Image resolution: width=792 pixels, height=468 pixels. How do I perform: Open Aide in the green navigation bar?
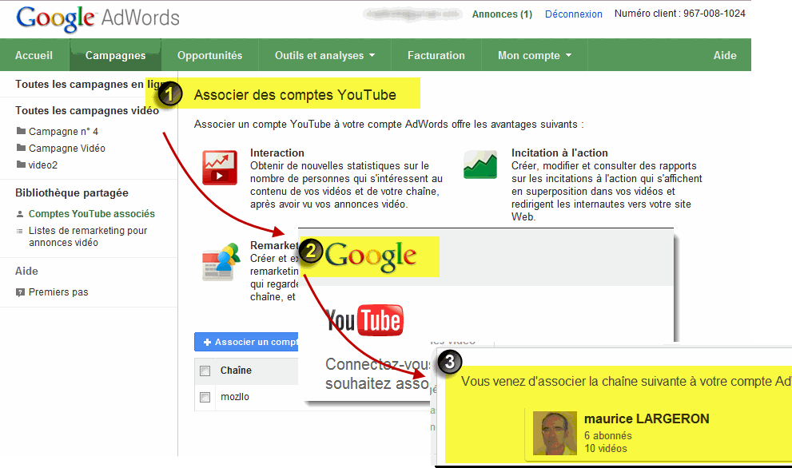click(725, 56)
